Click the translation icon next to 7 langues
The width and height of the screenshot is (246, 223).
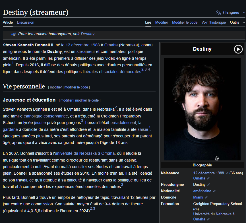coord(218,13)
